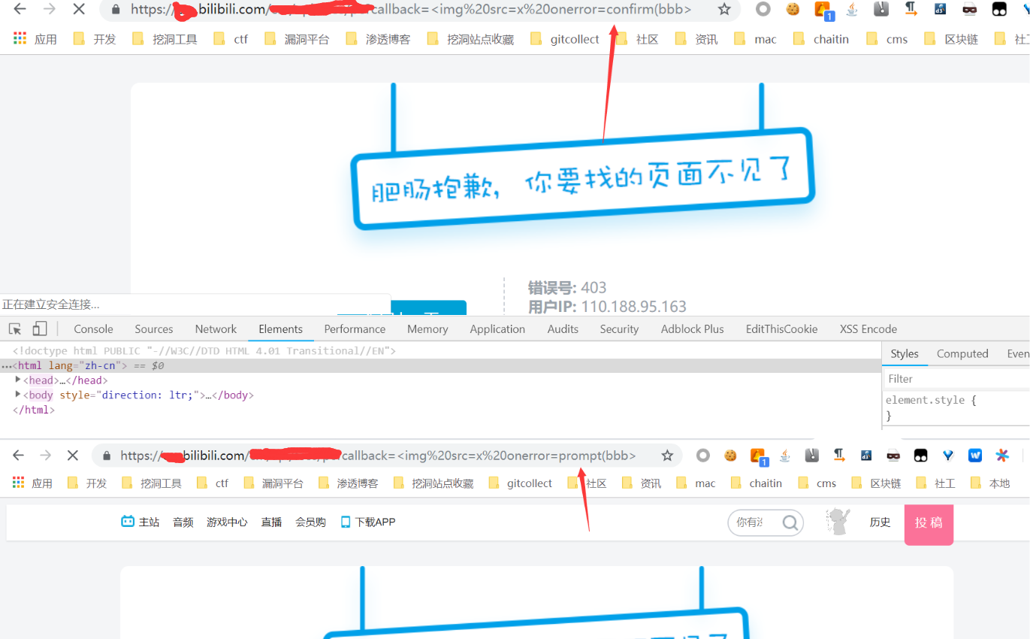Click Filter field in Styles pane
This screenshot has width=1033, height=639.
956,379
